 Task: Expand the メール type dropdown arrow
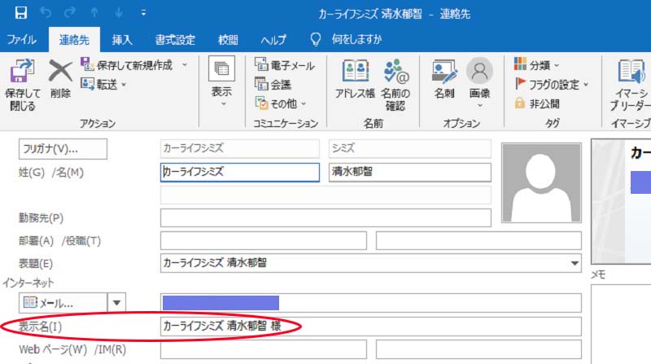117,303
